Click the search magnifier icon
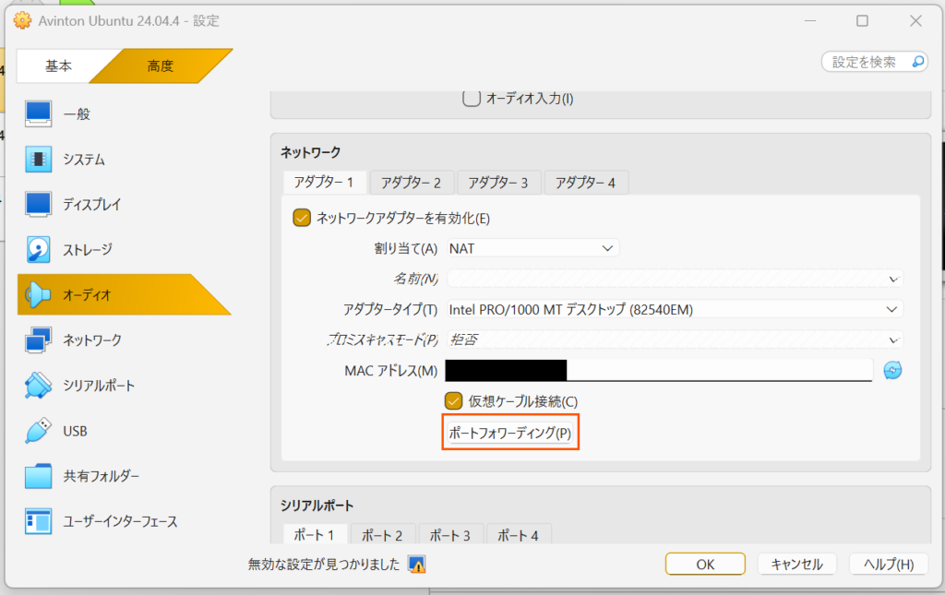 [x=918, y=62]
